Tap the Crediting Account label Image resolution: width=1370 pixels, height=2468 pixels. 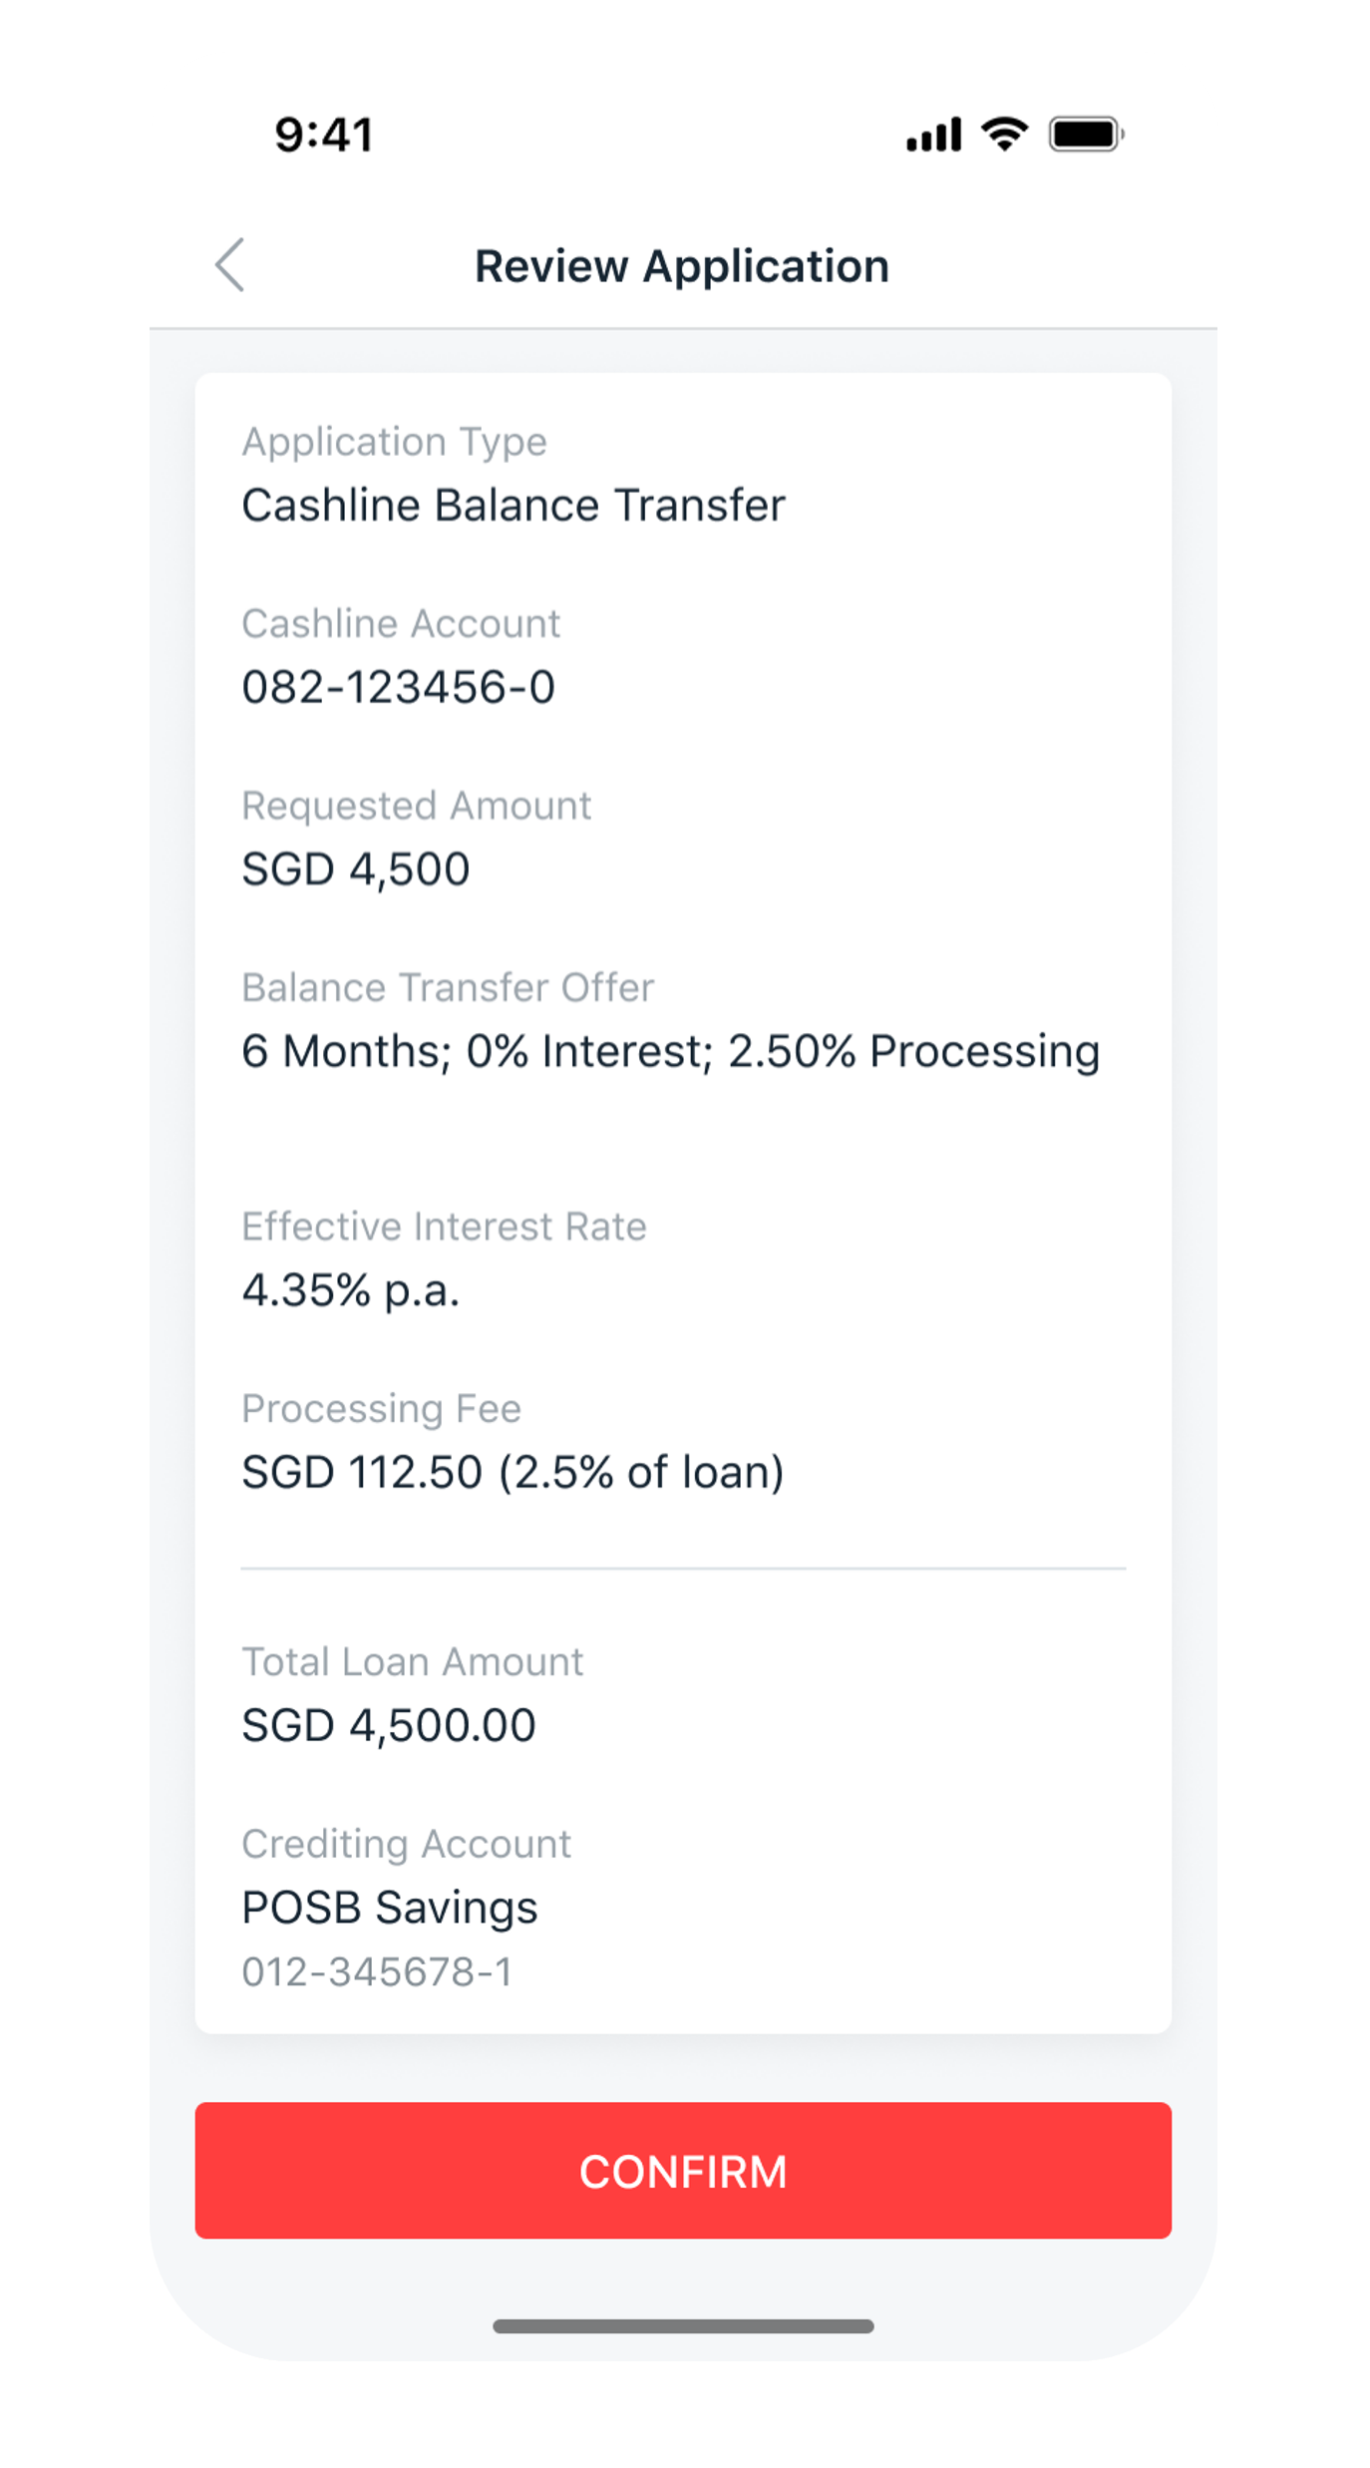tap(407, 1844)
